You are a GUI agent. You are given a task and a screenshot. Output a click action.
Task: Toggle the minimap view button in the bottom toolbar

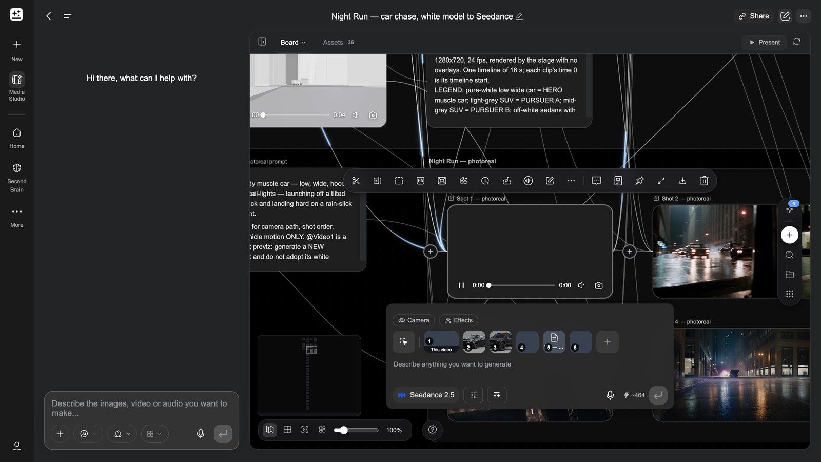270,430
